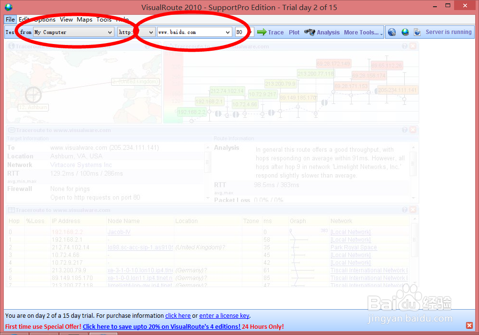
Task: Open the xe-3-1-0-10.lon10 node link
Action: click(140, 270)
